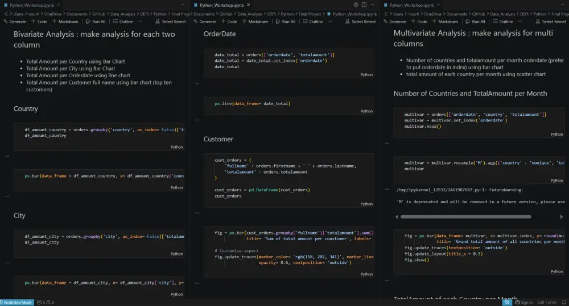Click Generate in the right notebook toolbar

click(x=395, y=22)
